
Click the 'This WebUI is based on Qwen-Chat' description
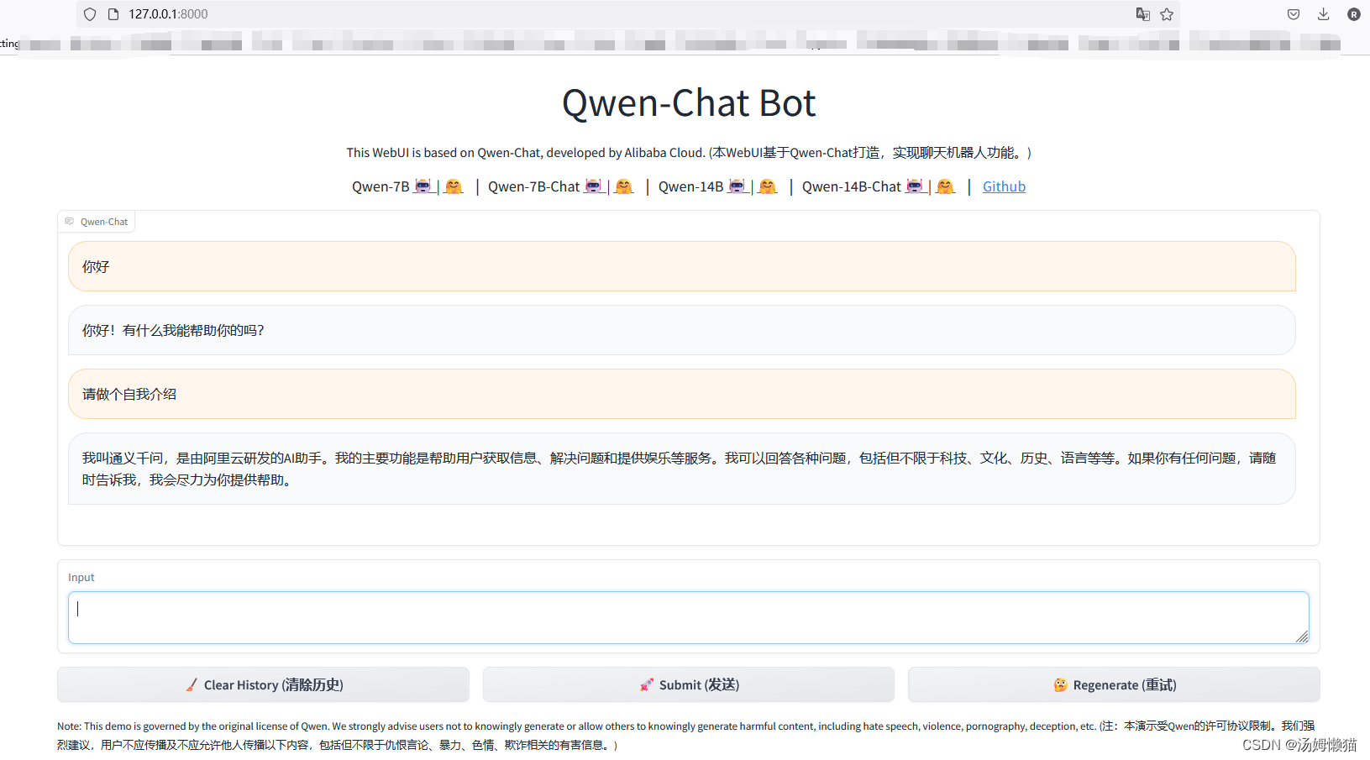coord(689,153)
